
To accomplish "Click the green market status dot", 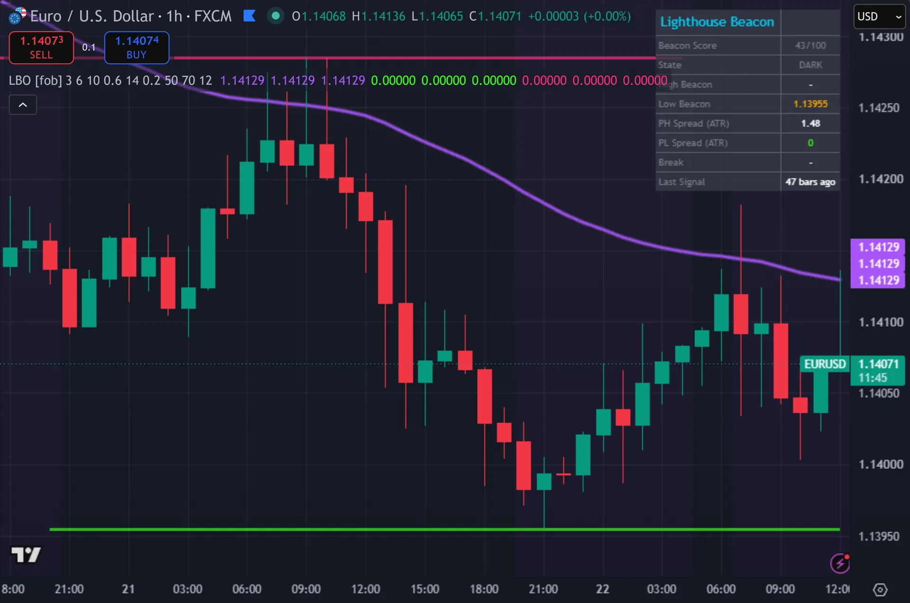I will click(x=275, y=16).
